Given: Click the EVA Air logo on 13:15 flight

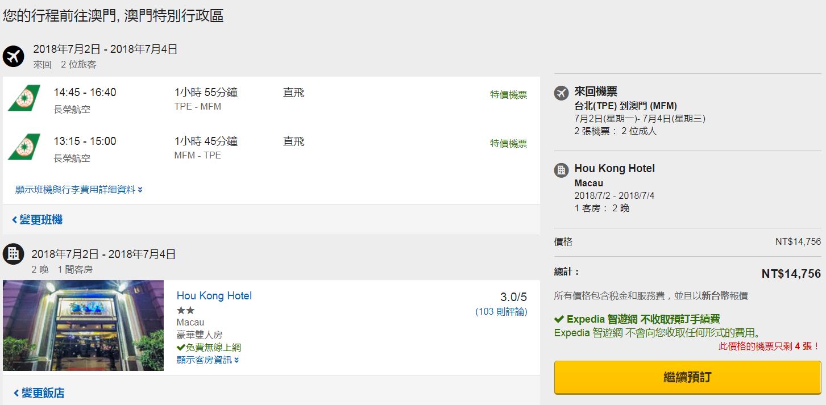Looking at the screenshot, I should click(24, 147).
